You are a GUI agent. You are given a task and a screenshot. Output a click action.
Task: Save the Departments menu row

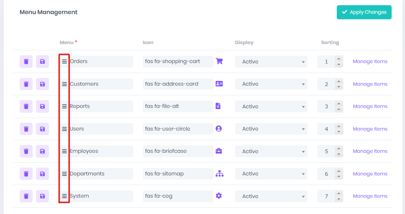tap(42, 174)
